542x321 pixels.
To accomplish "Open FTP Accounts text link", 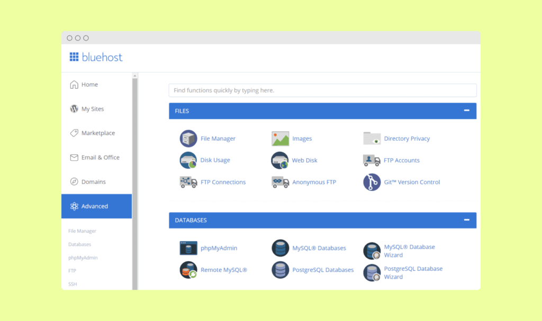I will (402, 160).
